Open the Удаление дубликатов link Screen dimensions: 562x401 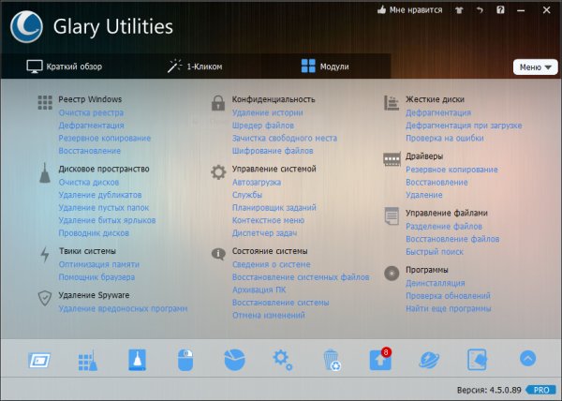tap(100, 195)
